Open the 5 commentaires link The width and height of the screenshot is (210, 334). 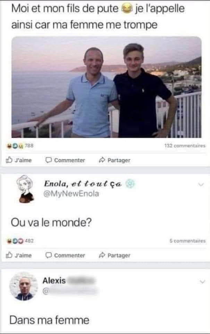187,241
